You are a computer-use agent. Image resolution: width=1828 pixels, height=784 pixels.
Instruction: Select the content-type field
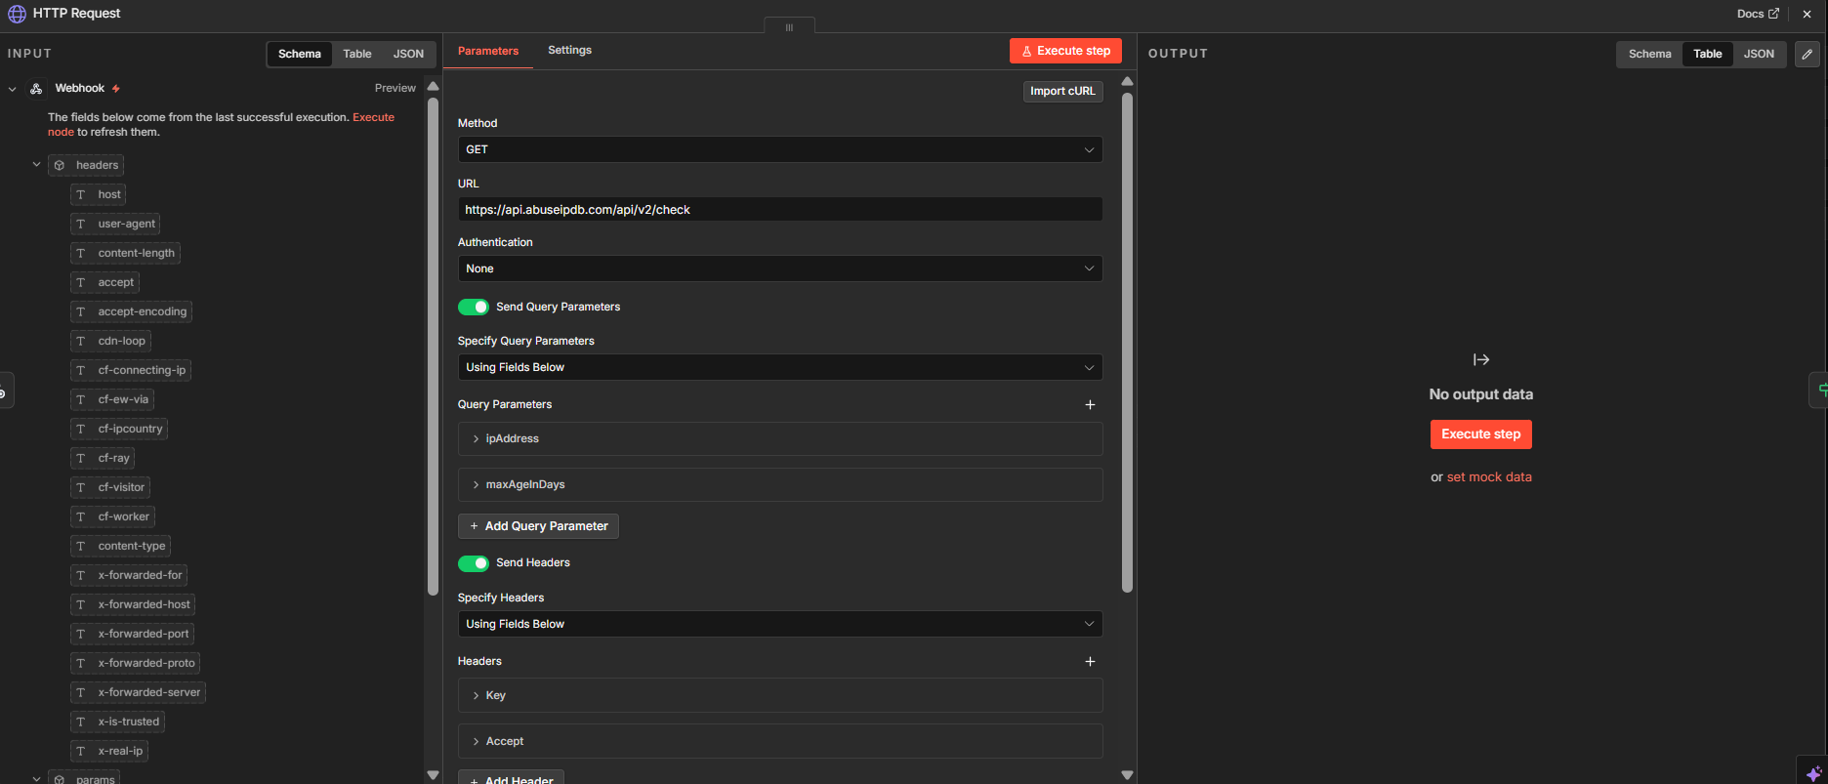[x=121, y=547]
